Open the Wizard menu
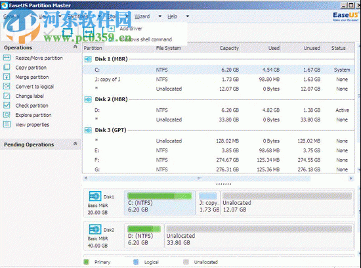Screen dimensions: 361x268 pyautogui.click(x=142, y=16)
